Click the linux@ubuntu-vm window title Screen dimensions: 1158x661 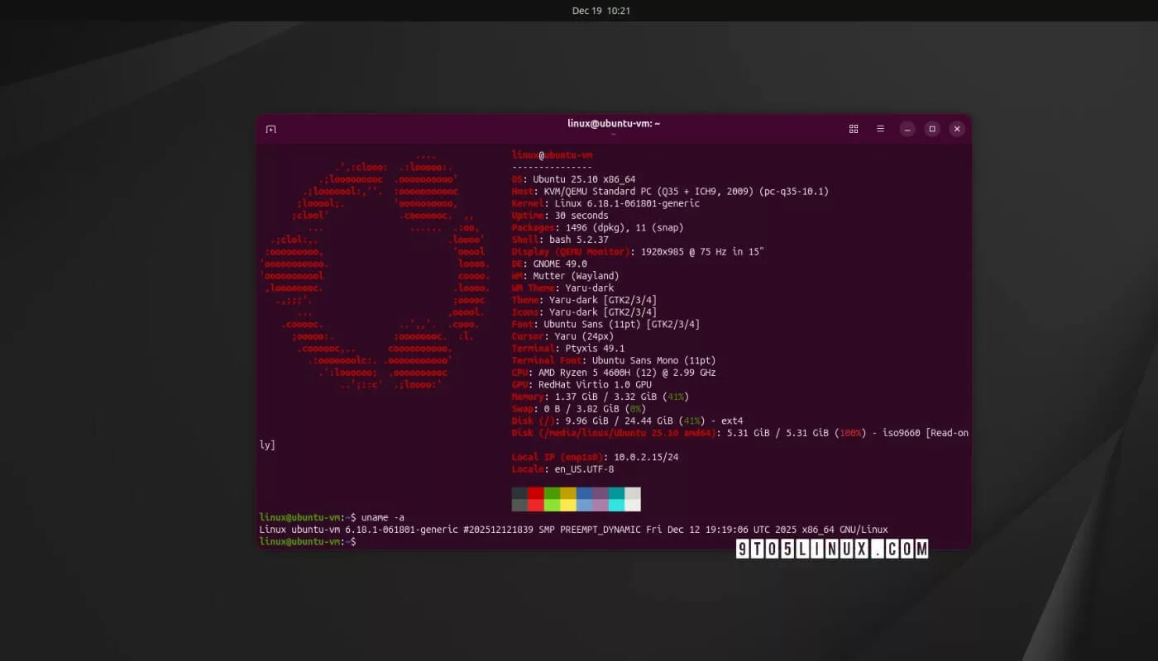(613, 123)
